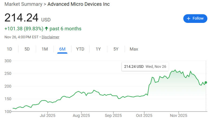Click the Oct 2025 axis label
The width and height of the screenshot is (214, 120).
click(x=144, y=115)
